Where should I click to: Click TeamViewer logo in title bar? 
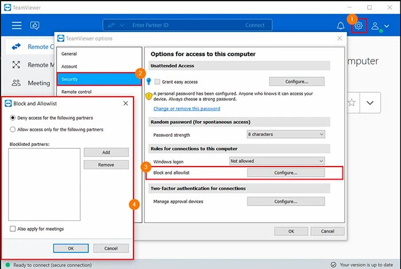(x=7, y=7)
